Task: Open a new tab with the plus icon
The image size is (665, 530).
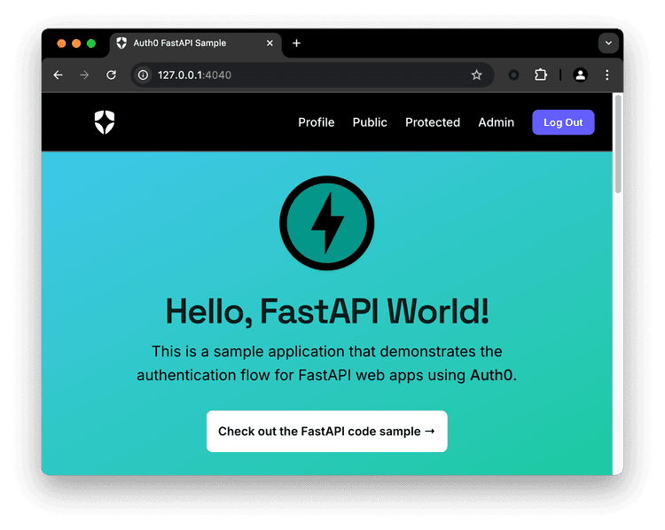Action: (x=296, y=43)
